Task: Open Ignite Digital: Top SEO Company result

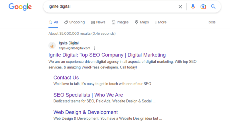Action: tap(107, 55)
